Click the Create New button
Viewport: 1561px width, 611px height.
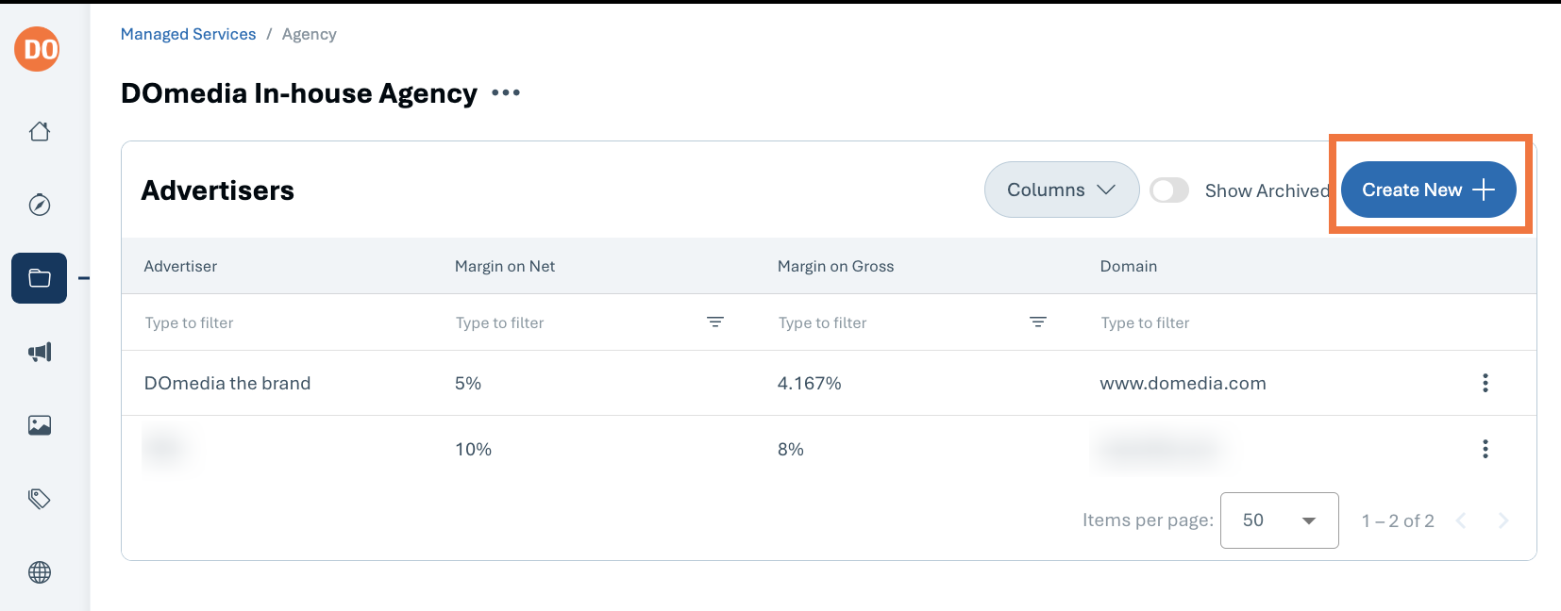[1428, 190]
